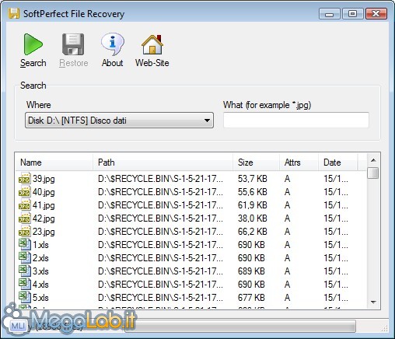Select the 3.xls file row
Viewport: 395px width, 339px height.
coord(191,271)
